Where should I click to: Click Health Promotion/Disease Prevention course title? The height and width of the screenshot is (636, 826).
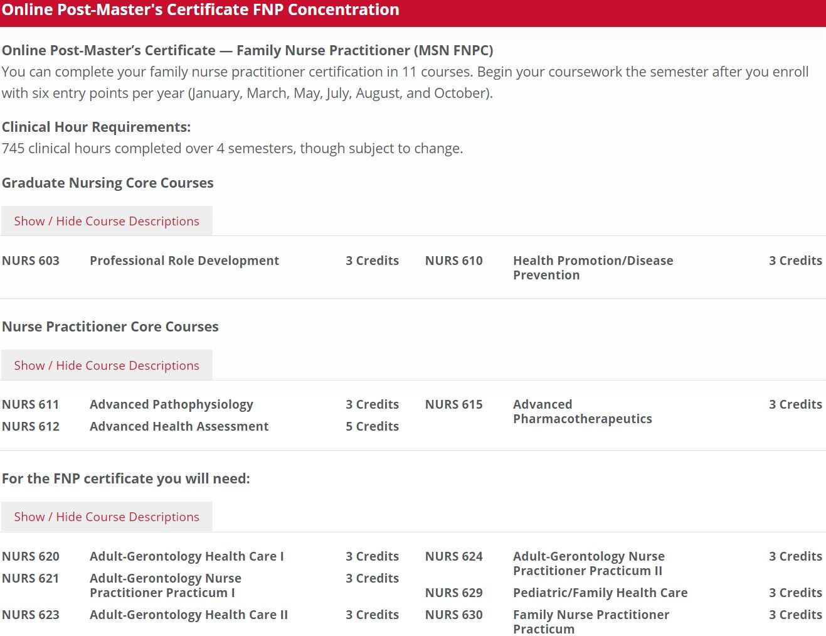coord(593,268)
